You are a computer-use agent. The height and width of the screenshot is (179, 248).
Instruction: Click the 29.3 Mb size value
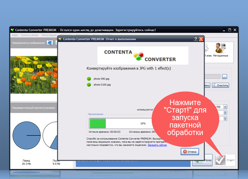[26, 164]
